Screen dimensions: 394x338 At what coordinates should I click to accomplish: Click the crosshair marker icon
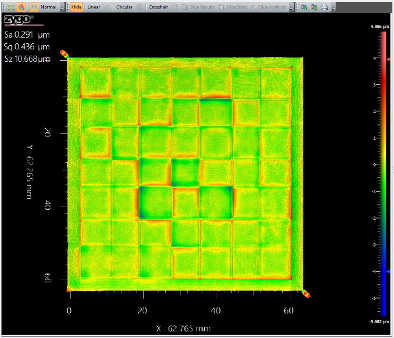pyautogui.click(x=175, y=7)
